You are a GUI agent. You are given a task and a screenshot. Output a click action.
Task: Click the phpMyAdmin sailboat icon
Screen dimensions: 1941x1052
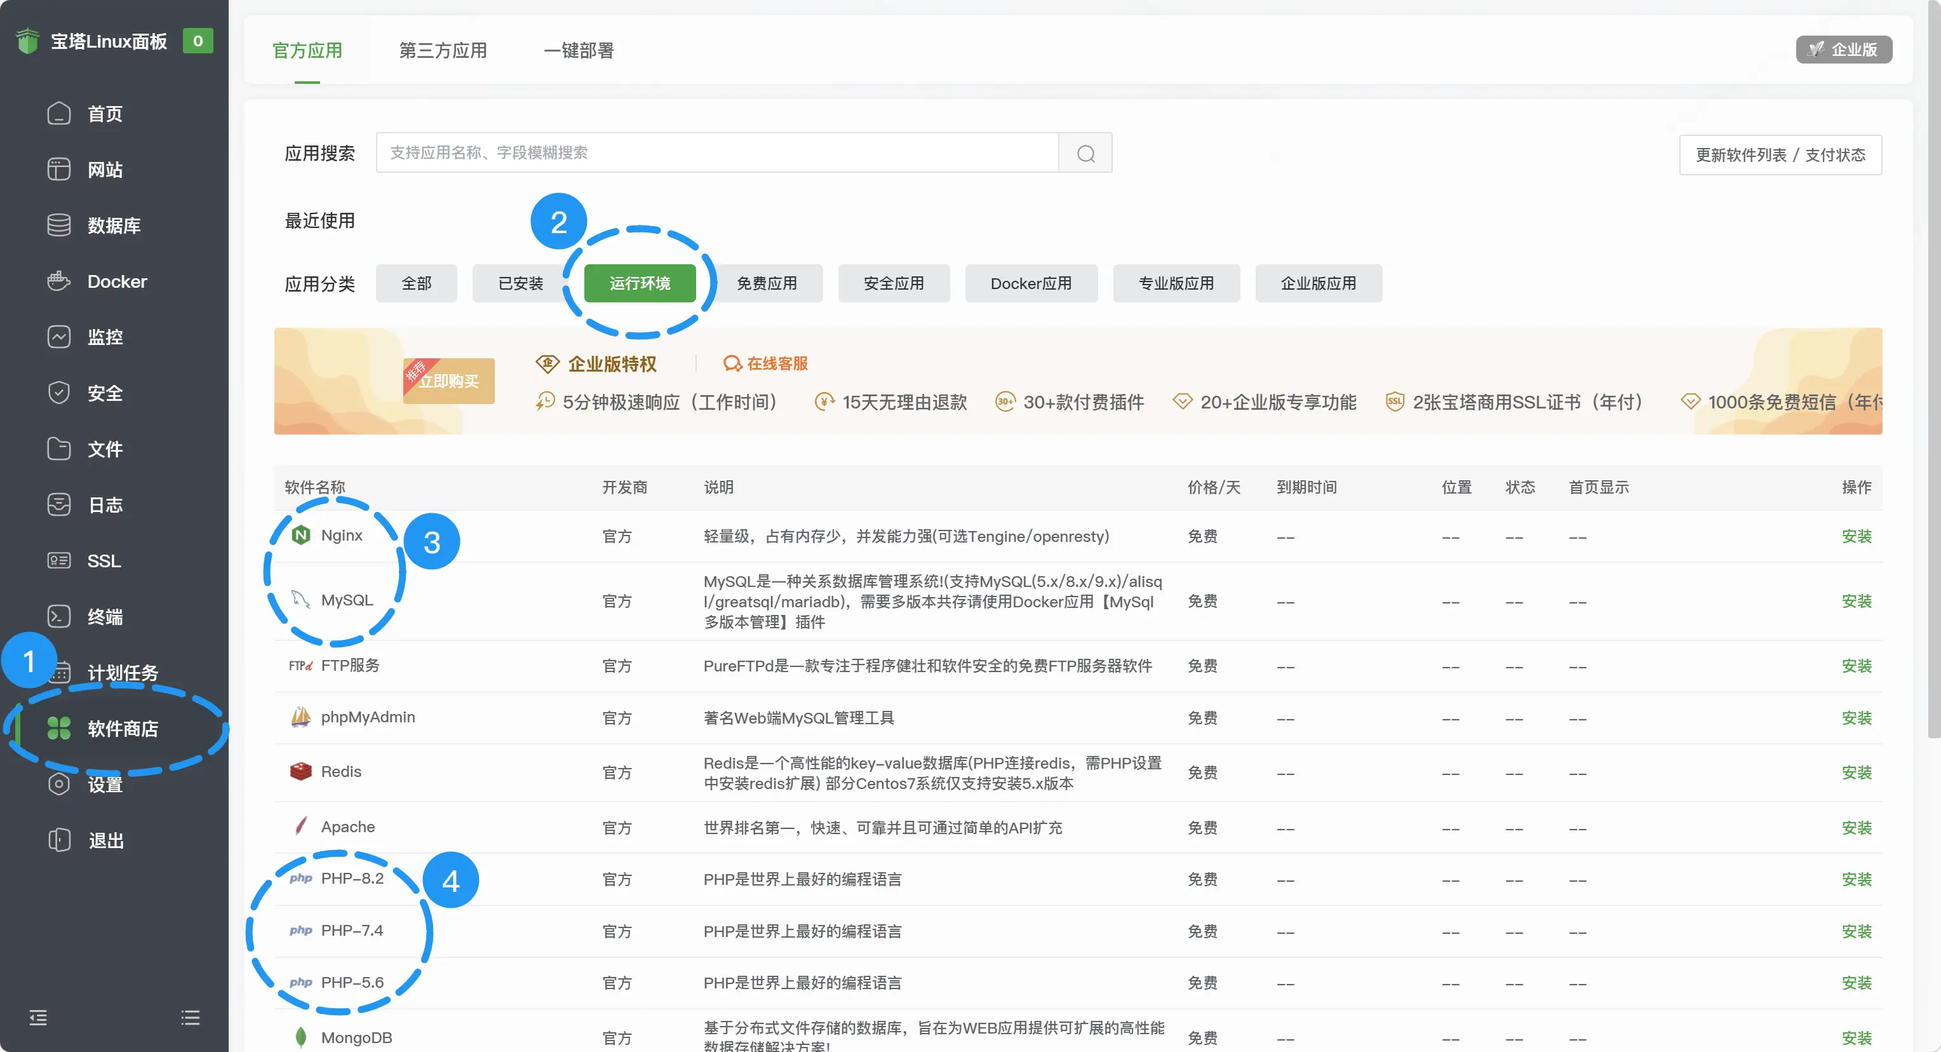click(x=300, y=717)
